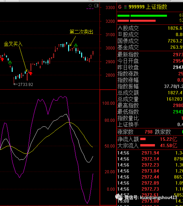This screenshot has width=183, height=206.
Task: Click the 798 rising stocks count
Action: click(149, 132)
